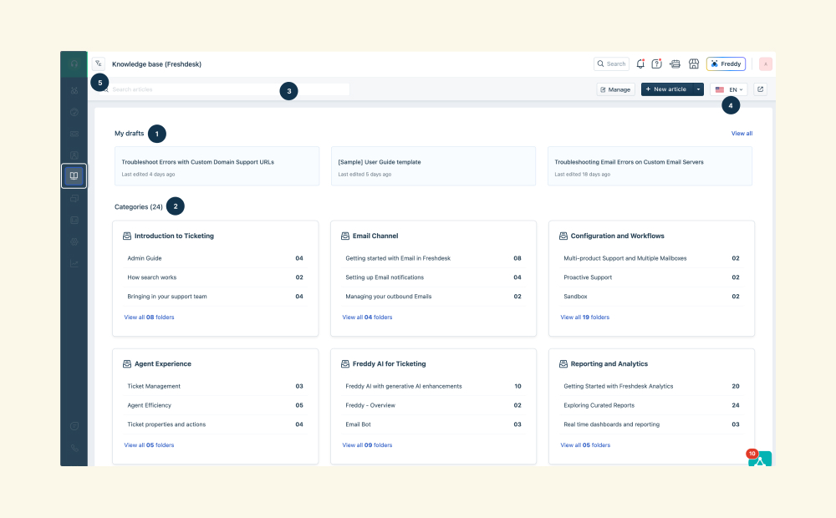This screenshot has width=836, height=518.
Task: Click the Search articles input field
Action: click(226, 89)
